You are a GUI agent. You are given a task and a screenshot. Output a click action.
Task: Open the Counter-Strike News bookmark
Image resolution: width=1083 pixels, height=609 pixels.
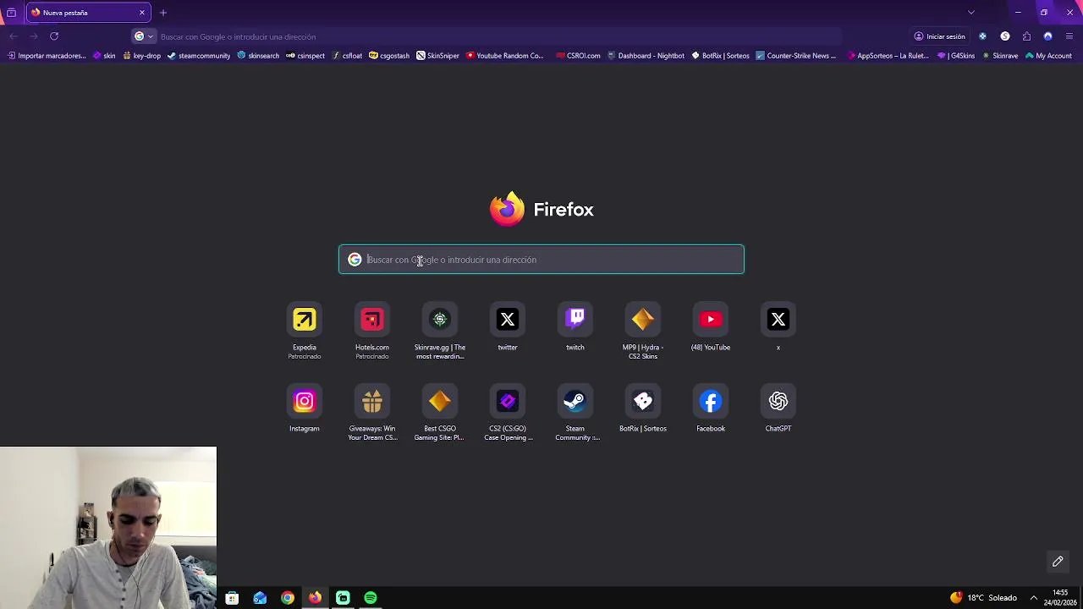[x=795, y=56]
